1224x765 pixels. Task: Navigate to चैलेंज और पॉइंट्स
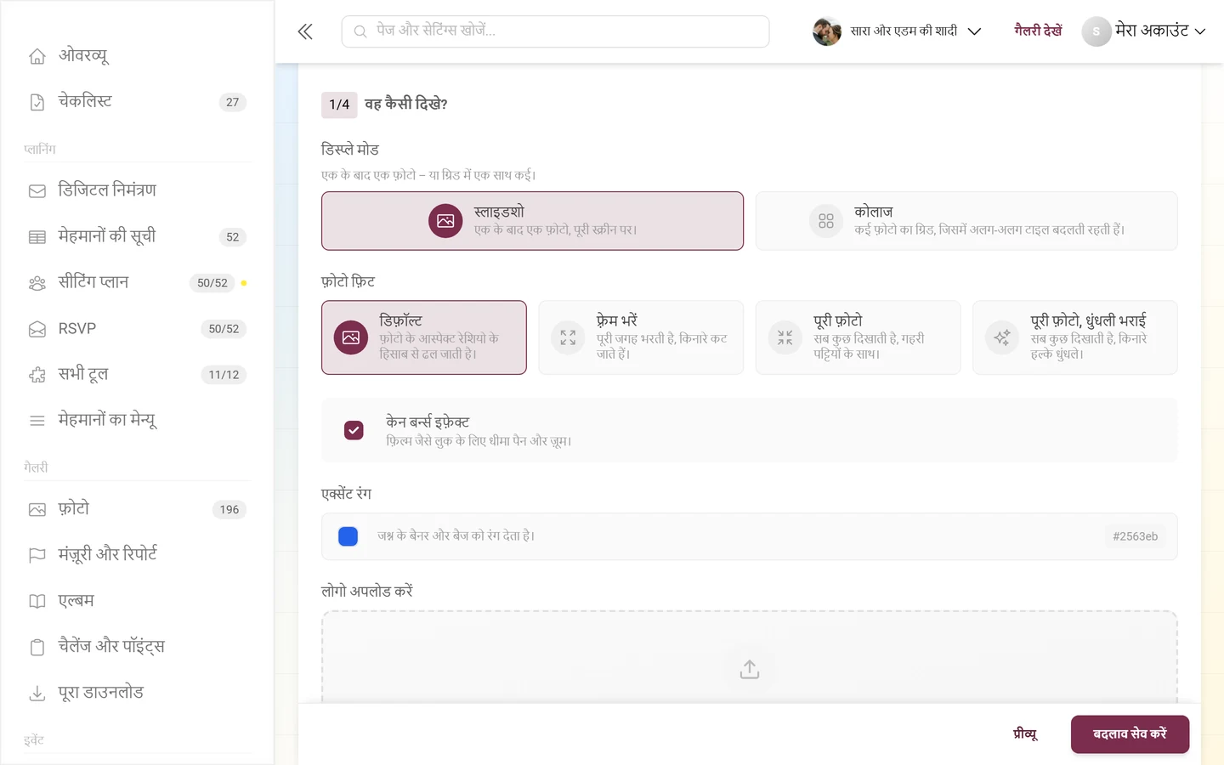(x=137, y=647)
